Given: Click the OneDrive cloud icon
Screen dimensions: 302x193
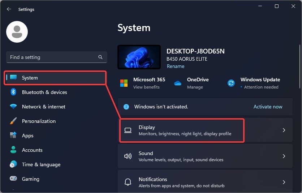Looking at the screenshot, I should point(178,83).
